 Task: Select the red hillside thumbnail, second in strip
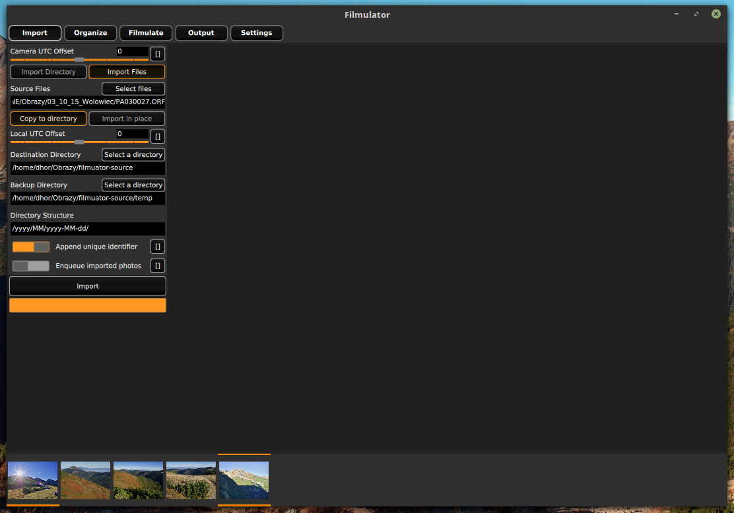(x=86, y=480)
